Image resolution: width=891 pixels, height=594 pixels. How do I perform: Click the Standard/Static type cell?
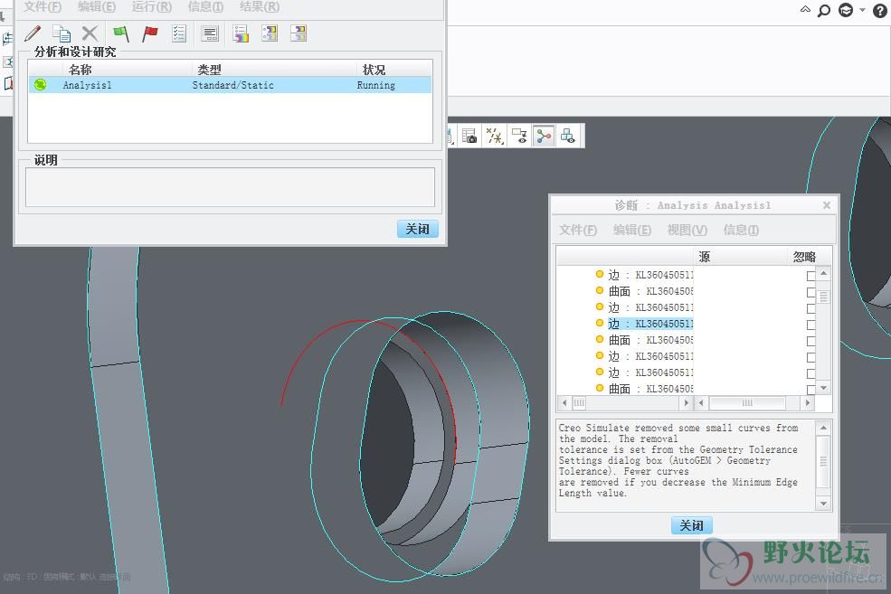[x=233, y=85]
